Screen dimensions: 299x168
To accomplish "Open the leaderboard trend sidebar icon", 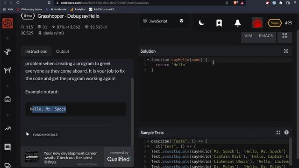I will point(7,129).
